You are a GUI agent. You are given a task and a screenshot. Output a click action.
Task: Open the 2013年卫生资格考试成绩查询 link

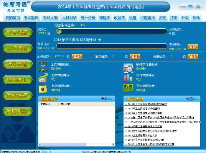coord(142,109)
